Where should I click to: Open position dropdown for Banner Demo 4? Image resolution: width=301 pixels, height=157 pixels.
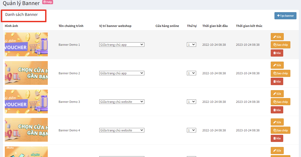[x=122, y=130]
